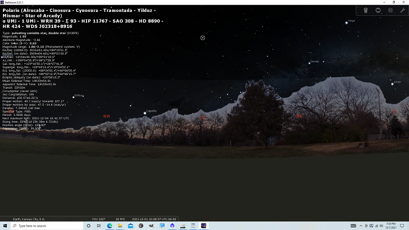Launch Microsoft Edge from taskbar
409x230 pixels.
pyautogui.click(x=109, y=226)
